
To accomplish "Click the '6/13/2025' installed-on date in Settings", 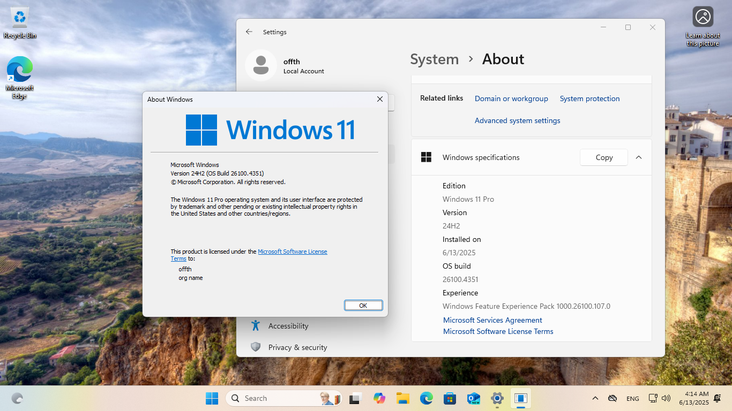I will pos(459,253).
